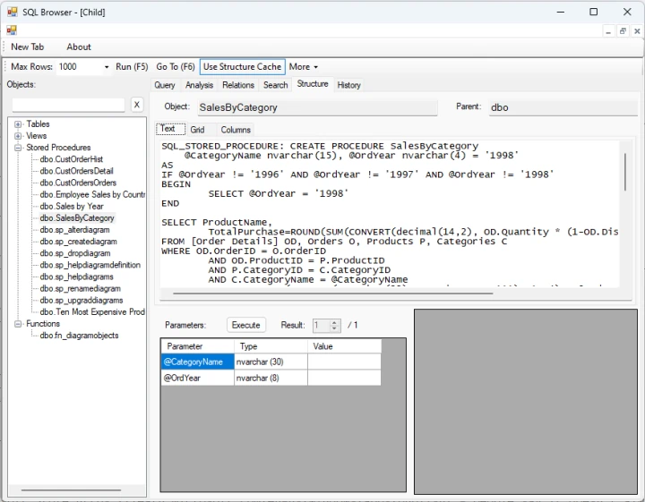Select dbo.sp_upgraddiagrams procedure
This screenshot has width=645, height=502.
pos(82,301)
